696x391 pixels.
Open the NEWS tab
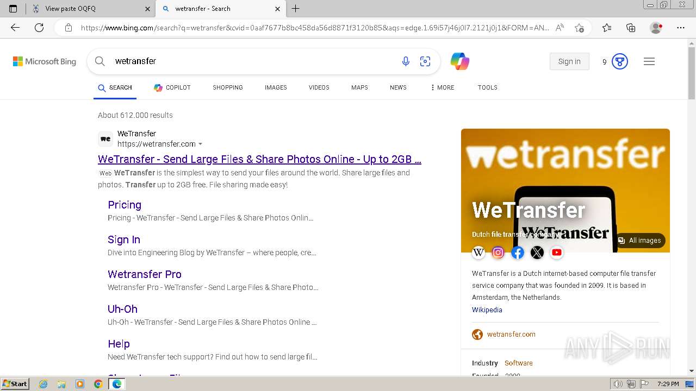tap(398, 87)
